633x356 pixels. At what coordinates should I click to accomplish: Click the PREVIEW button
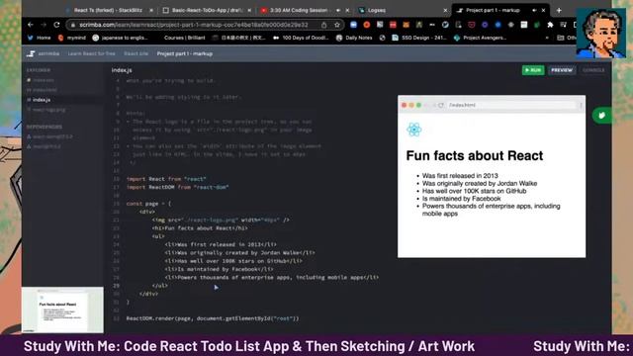(562, 70)
